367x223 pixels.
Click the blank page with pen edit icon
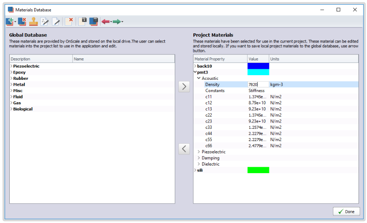56,22
